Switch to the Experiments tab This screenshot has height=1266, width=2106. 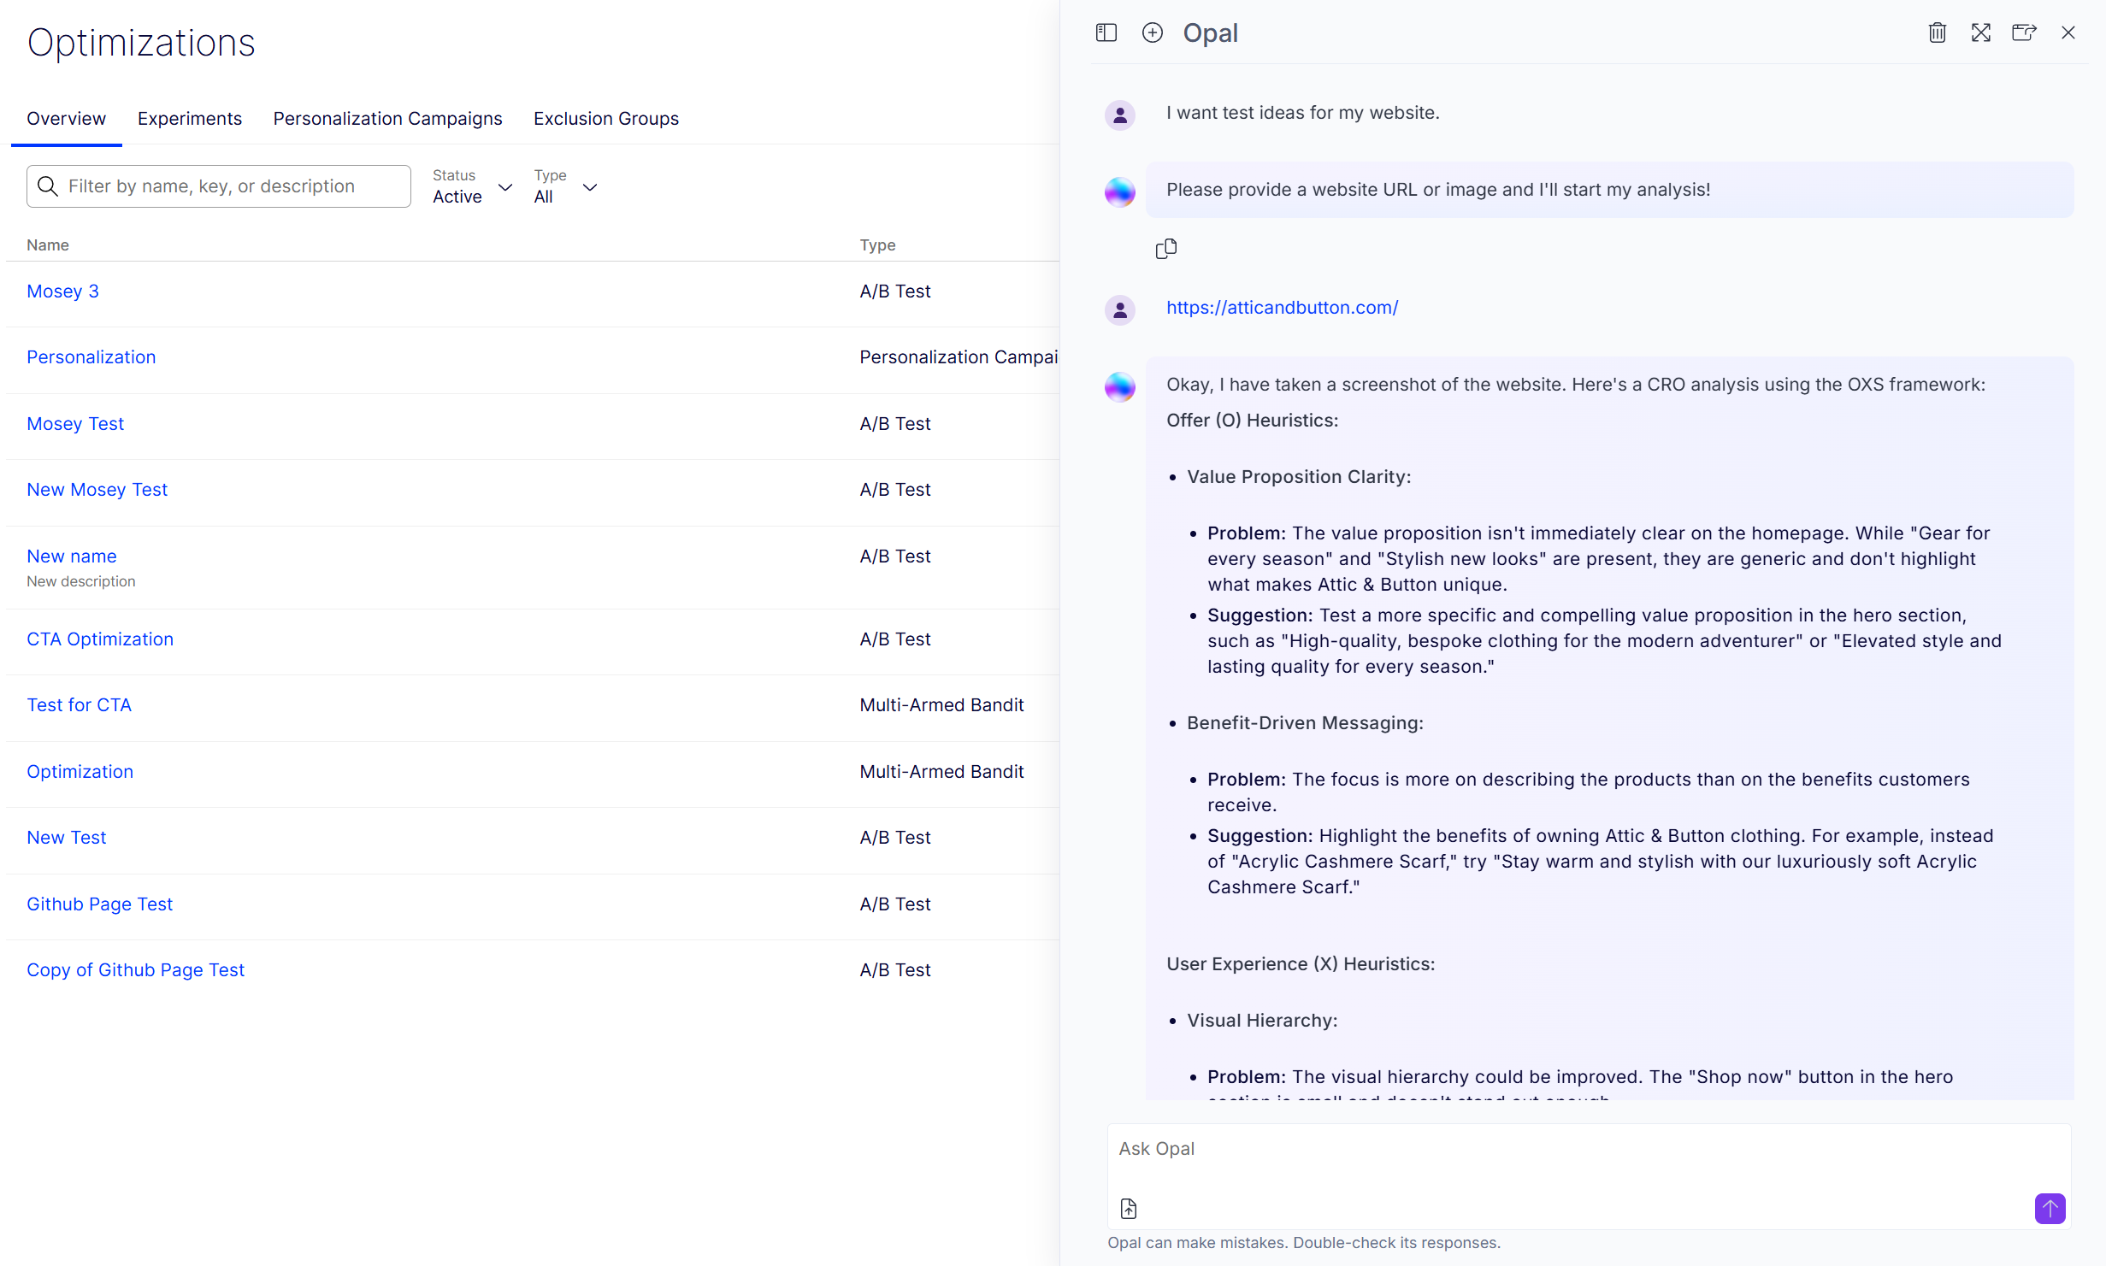click(189, 118)
